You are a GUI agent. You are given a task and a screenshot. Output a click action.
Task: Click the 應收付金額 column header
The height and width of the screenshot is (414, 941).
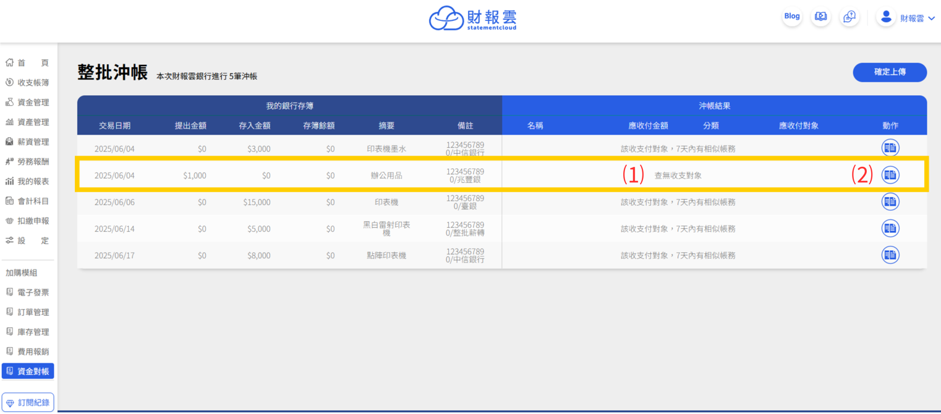(649, 125)
